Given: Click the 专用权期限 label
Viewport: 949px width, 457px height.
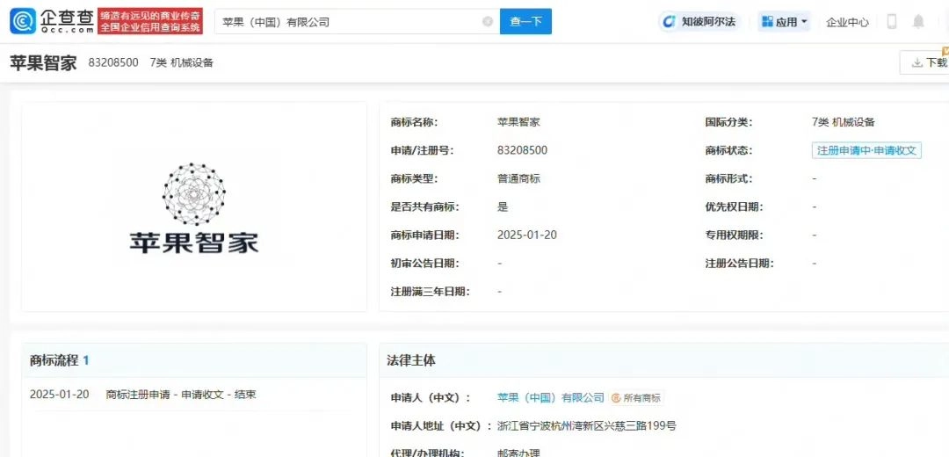Looking at the screenshot, I should 734,235.
